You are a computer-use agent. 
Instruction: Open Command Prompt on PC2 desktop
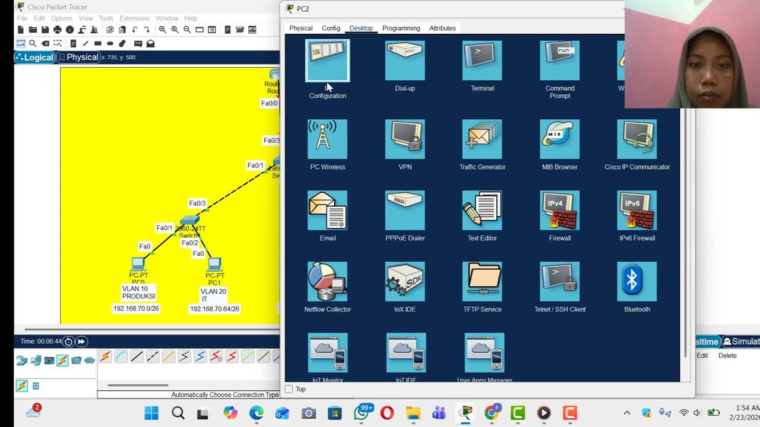click(560, 60)
